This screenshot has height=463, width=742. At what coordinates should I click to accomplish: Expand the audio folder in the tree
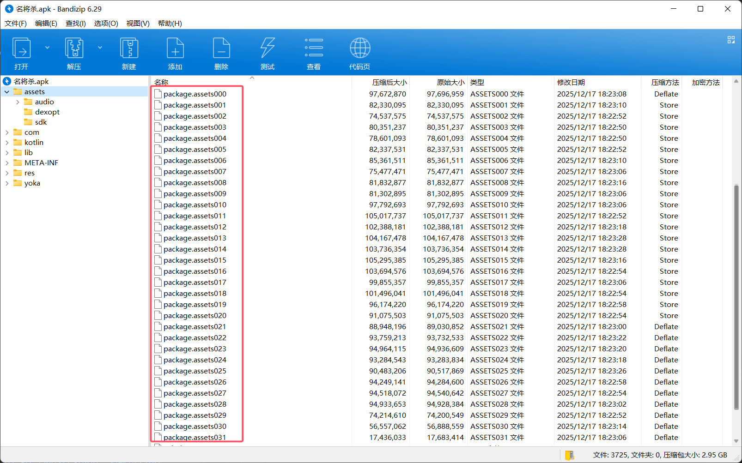tap(18, 102)
